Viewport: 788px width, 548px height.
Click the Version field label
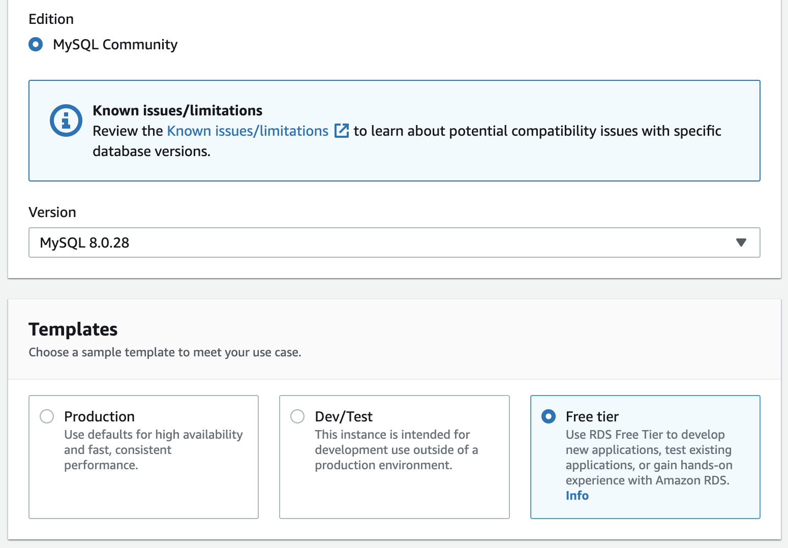coord(52,212)
